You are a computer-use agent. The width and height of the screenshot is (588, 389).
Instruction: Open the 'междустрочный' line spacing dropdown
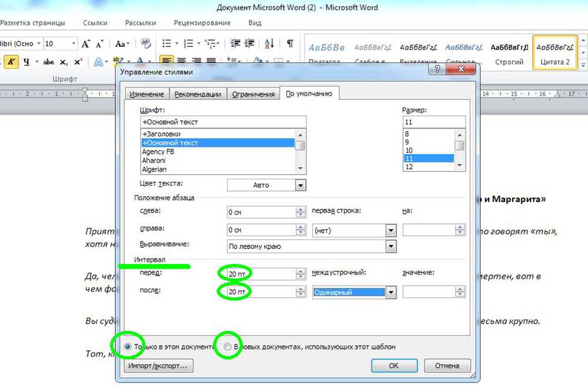coord(390,292)
